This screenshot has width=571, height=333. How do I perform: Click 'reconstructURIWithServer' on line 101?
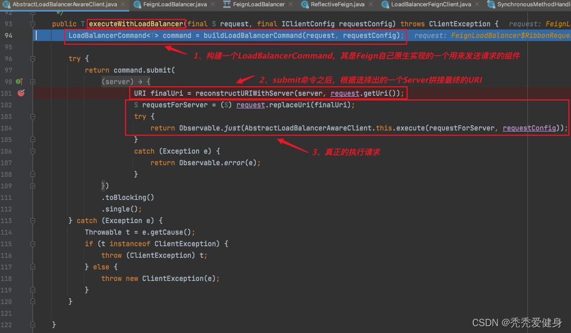tap(244, 93)
